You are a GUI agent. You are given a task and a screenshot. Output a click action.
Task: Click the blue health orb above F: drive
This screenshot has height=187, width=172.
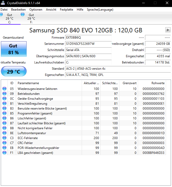click(x=23, y=14)
